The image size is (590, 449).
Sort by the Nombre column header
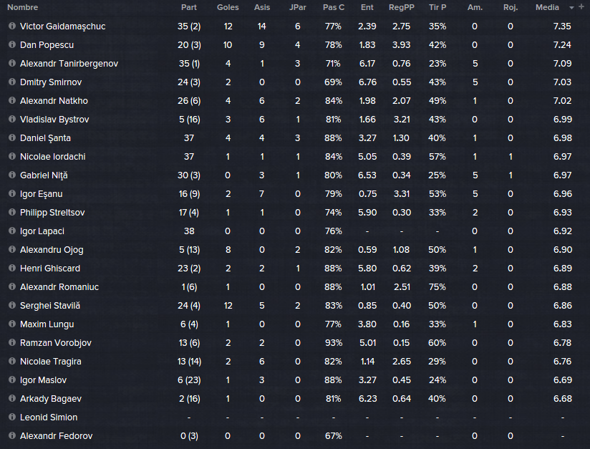click(23, 7)
